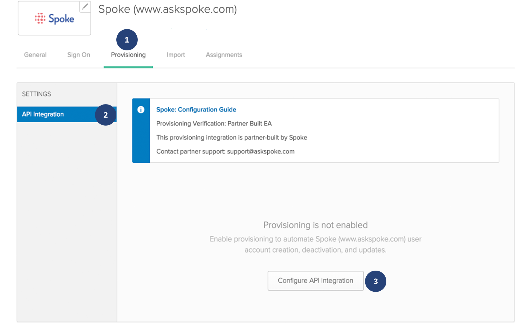Click the SETTINGS sidebar heading
Screen dimensions: 531x333
coord(37,94)
